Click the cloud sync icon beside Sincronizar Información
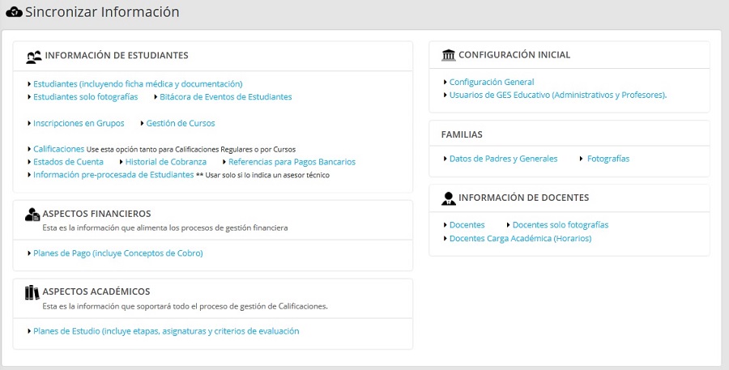The height and width of the screenshot is (370, 729). point(13,12)
